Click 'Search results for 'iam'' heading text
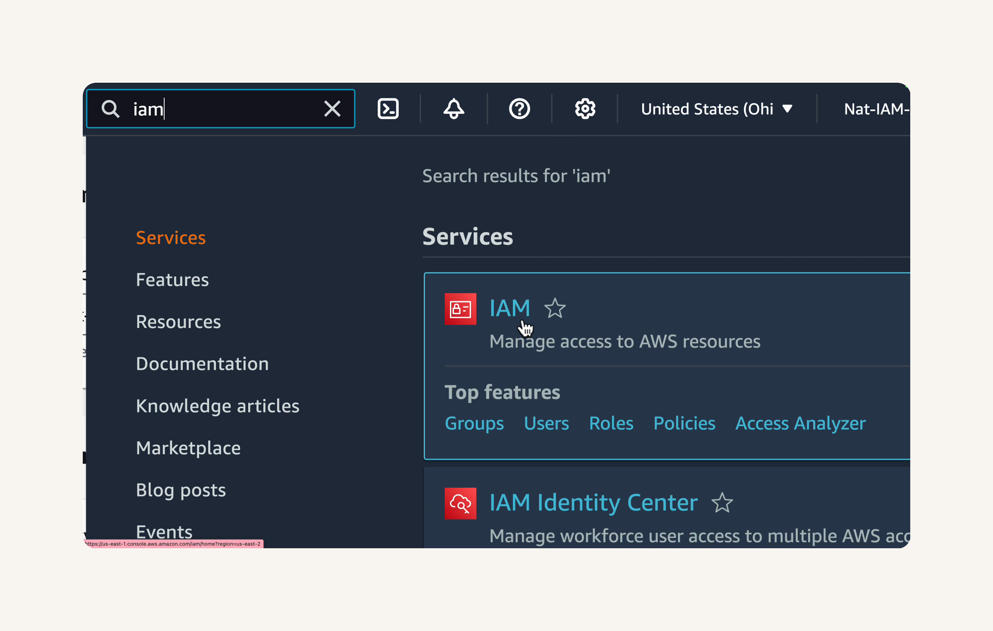 pyautogui.click(x=516, y=176)
